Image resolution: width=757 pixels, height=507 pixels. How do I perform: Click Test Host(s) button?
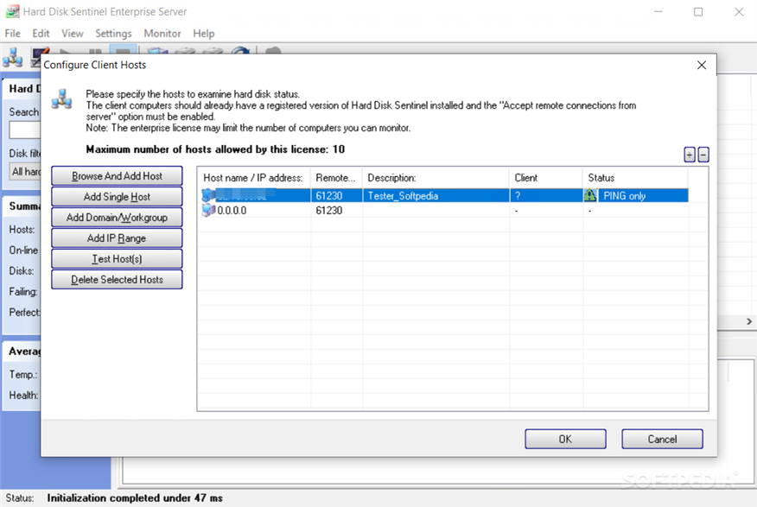pyautogui.click(x=117, y=259)
